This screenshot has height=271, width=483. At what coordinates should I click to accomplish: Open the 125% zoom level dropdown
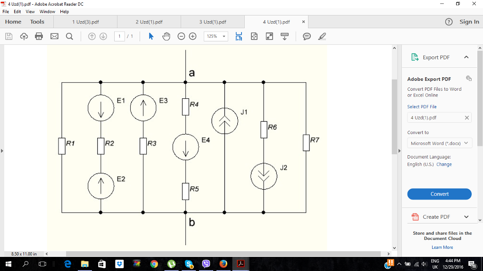[x=215, y=36]
